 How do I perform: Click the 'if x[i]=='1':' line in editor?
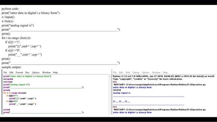click(x=12, y=96)
